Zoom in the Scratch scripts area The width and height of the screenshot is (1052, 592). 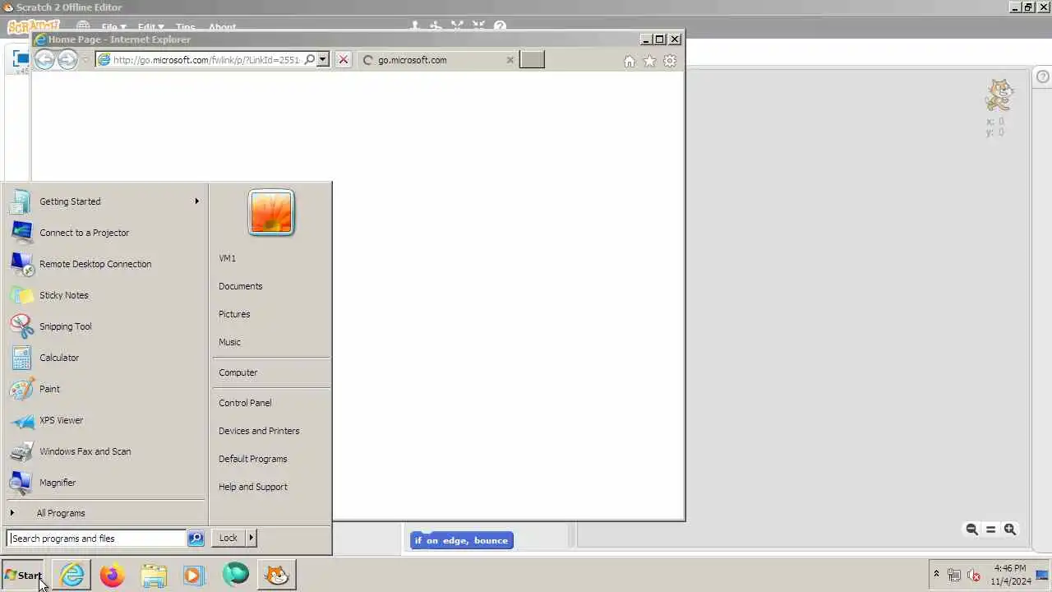pos(1010,530)
